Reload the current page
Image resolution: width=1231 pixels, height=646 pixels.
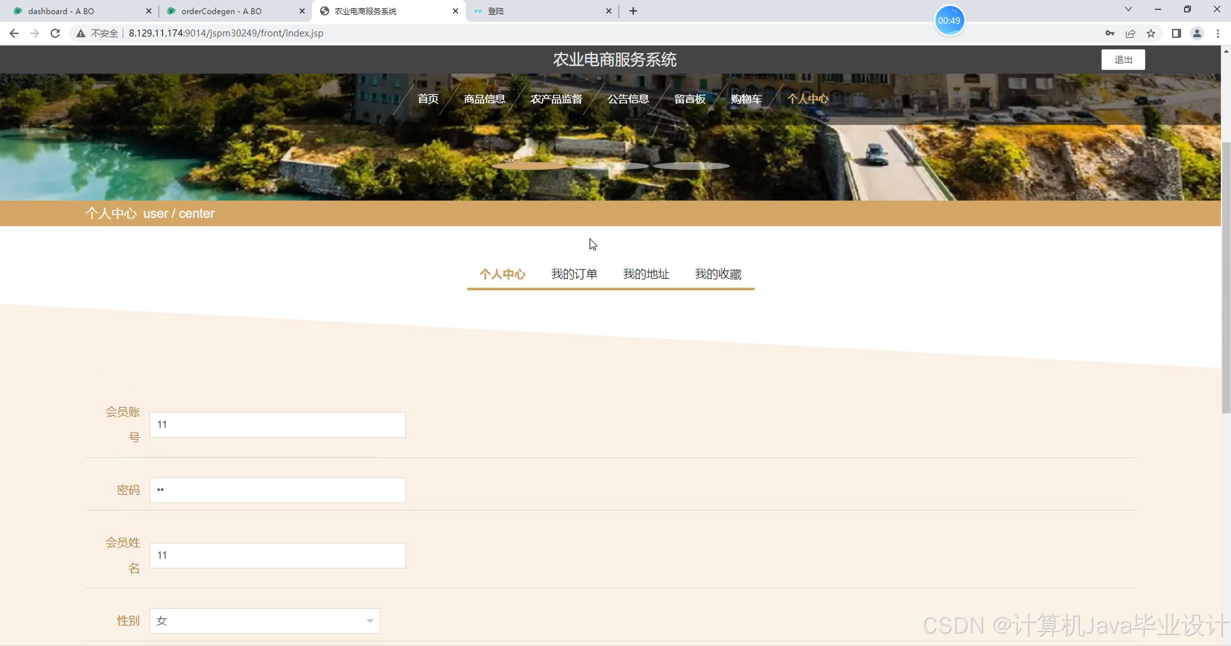(x=55, y=33)
